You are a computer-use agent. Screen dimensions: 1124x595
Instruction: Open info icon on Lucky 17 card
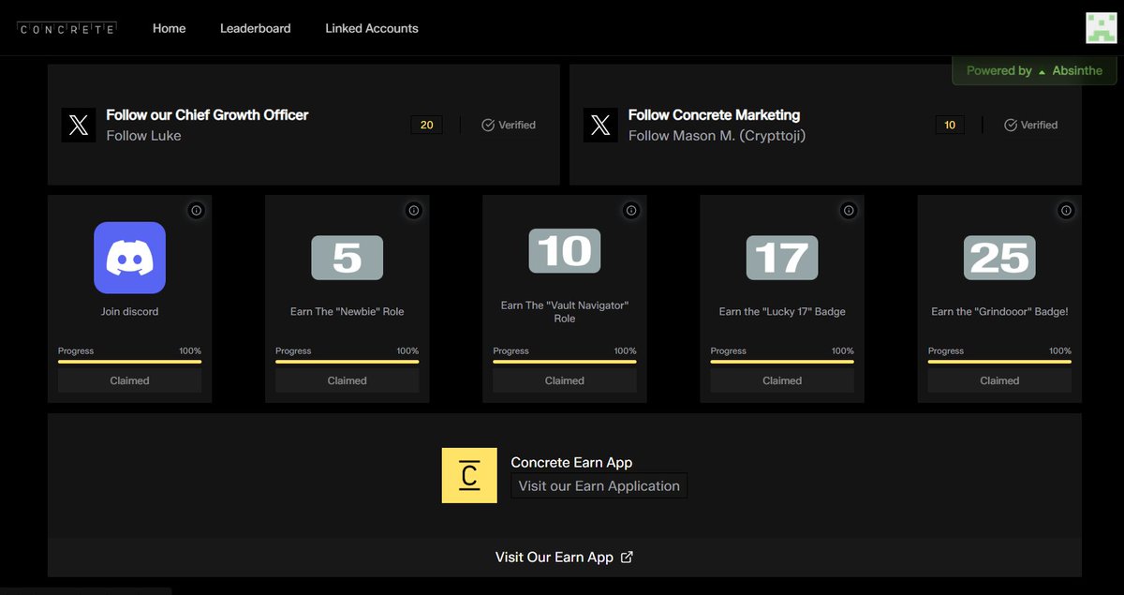[x=849, y=211]
